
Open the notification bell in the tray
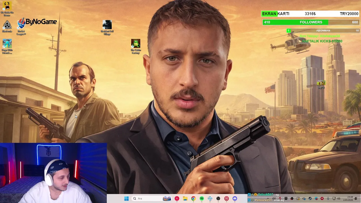(356, 198)
